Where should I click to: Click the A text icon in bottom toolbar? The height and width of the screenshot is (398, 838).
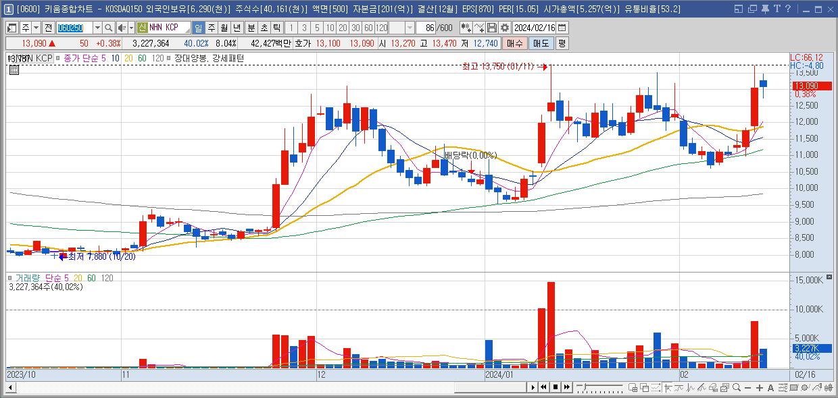coord(770,387)
